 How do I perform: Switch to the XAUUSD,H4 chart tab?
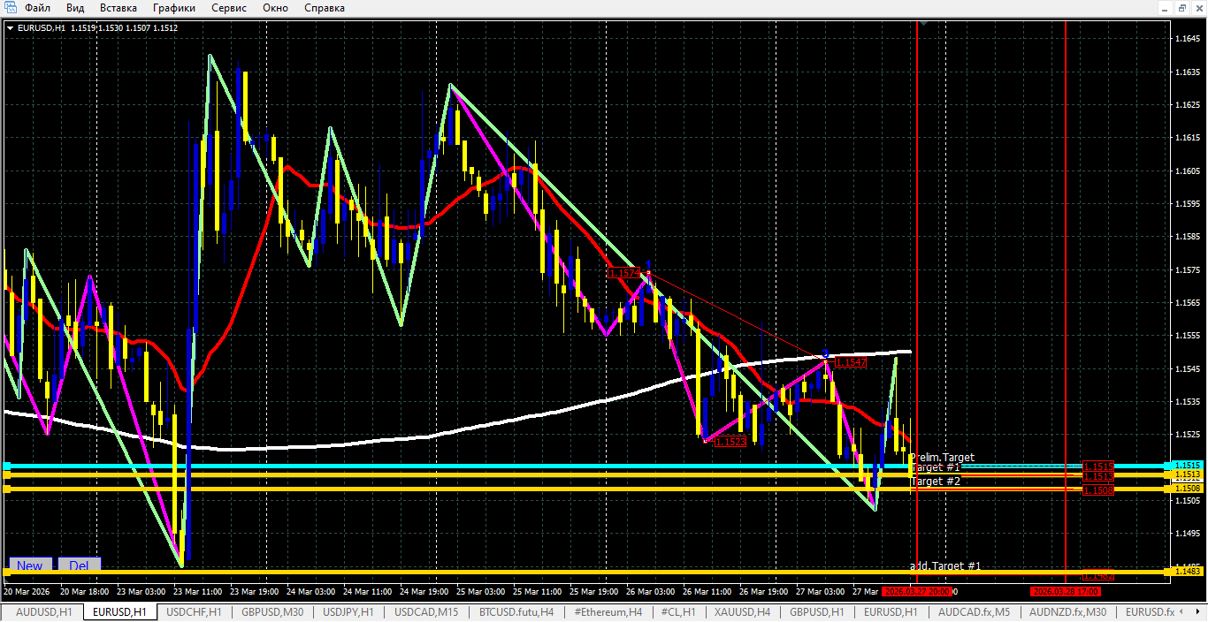(x=743, y=611)
